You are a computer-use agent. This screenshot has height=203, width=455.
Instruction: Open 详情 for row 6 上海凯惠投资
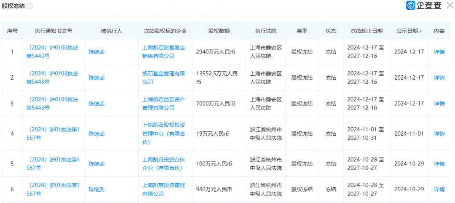coord(439,190)
